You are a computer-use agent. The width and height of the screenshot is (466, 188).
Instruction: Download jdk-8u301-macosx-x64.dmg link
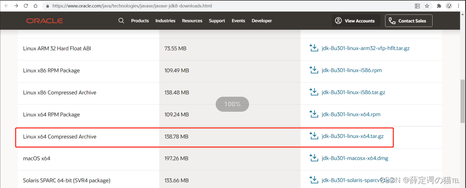coord(355,158)
